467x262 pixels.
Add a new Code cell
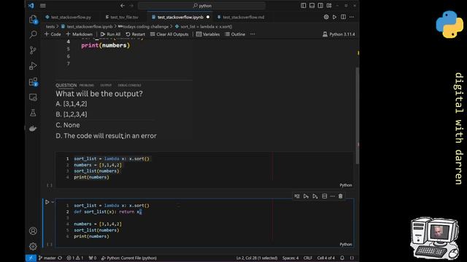53,34
